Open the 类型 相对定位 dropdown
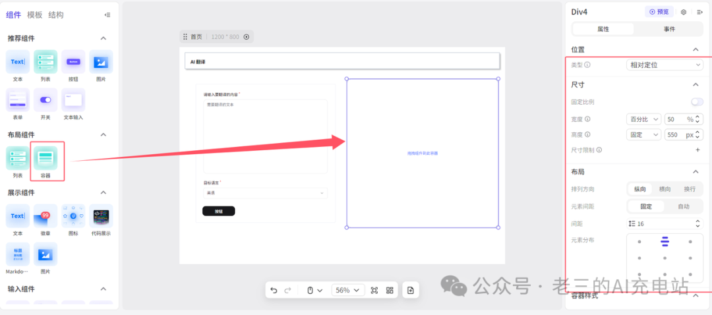Screen dimensions: 712x315 (665, 65)
